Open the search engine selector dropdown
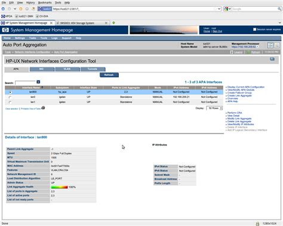 pos(227,9)
